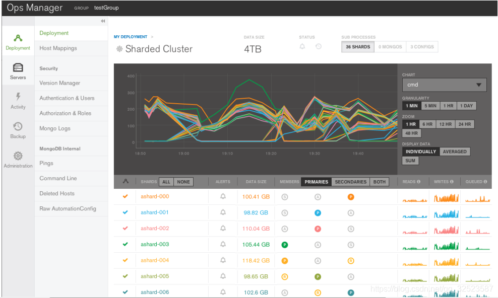The width and height of the screenshot is (498, 298).
Task: Show the 36 SHARDS sub processes
Action: point(357,46)
